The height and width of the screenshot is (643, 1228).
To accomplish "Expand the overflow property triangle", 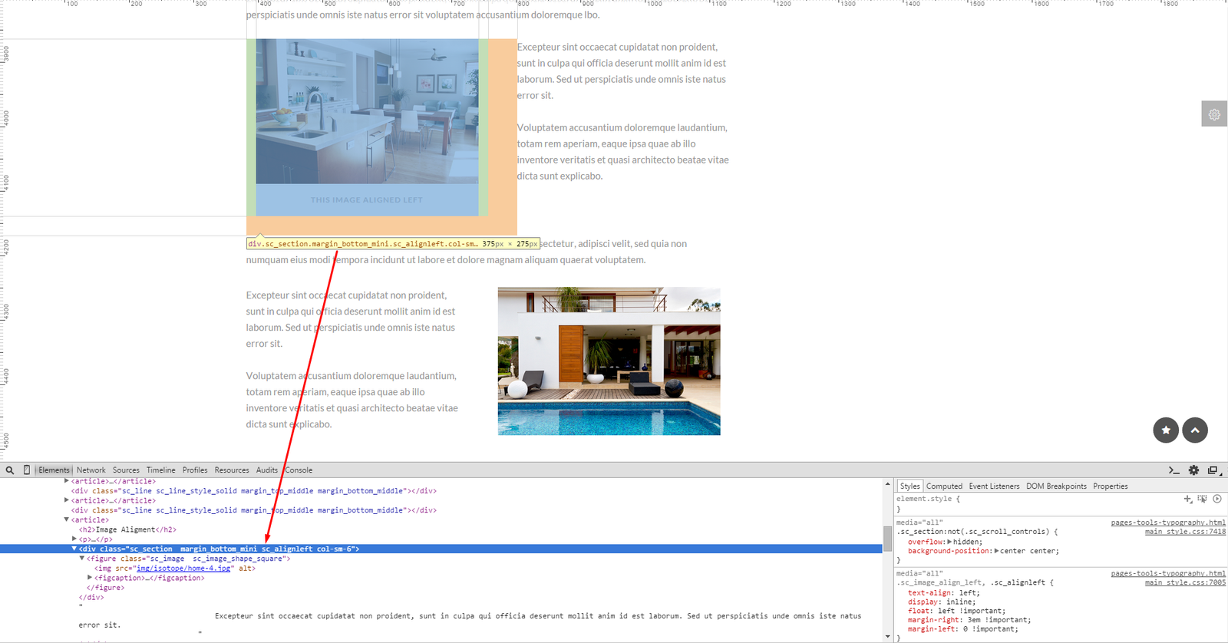I will coord(950,542).
